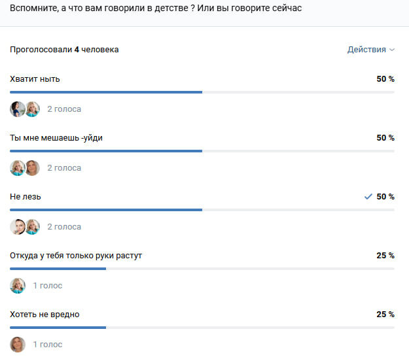Image resolution: width=409 pixels, height=359 pixels.
Task: Click the 'Проголосовали 4 человека' counter
Action: (x=64, y=50)
